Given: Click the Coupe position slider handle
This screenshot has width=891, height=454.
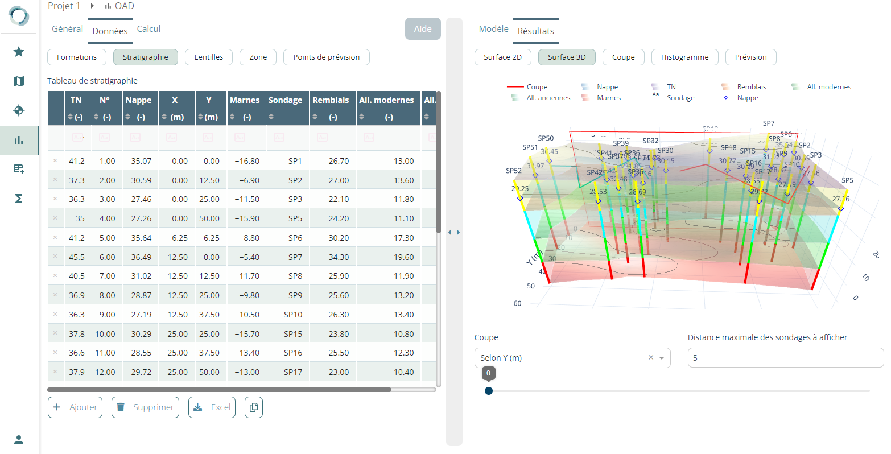Looking at the screenshot, I should [488, 391].
